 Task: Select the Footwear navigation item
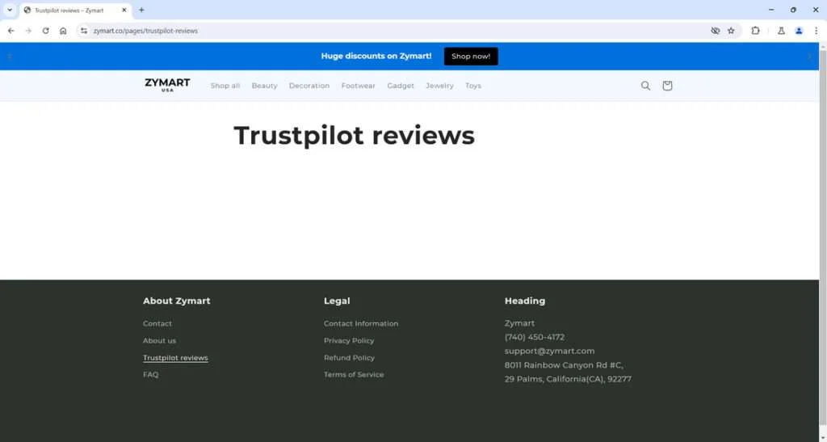[x=358, y=86]
